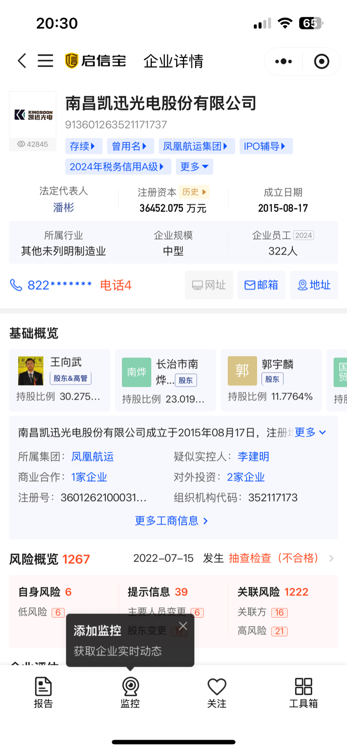Image resolution: width=347 pixels, height=752 pixels.
Task: Expand the 更多 tags dropdown
Action: (x=194, y=166)
